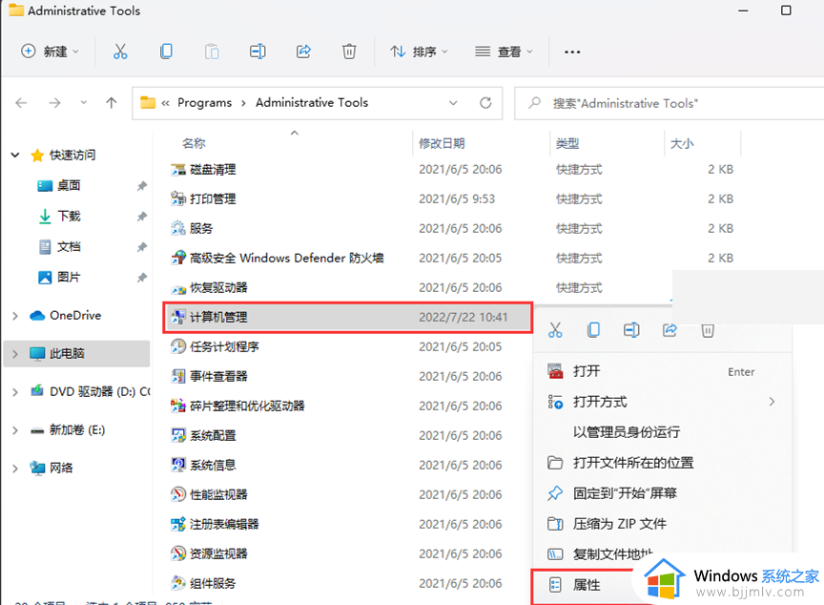Choose 打开 from the context menu
824x605 pixels.
[x=662, y=371]
